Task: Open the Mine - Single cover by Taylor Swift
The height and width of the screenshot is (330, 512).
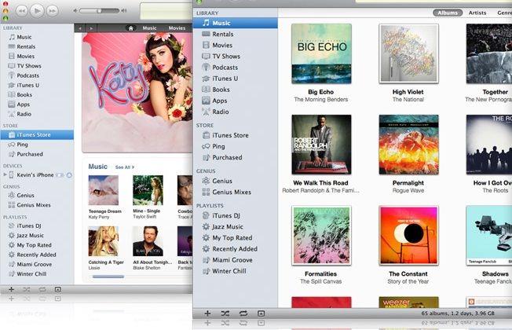Action: (x=148, y=190)
